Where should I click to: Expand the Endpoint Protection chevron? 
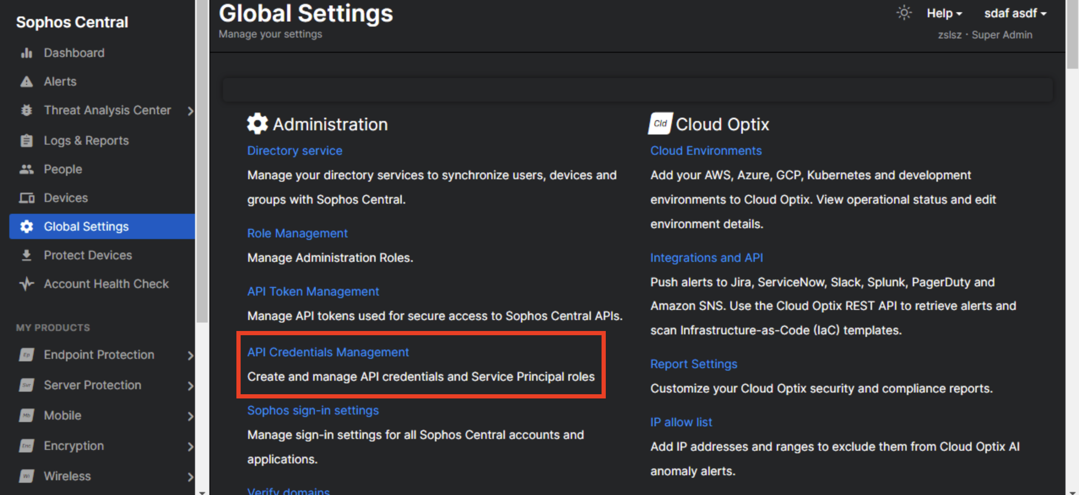[191, 355]
